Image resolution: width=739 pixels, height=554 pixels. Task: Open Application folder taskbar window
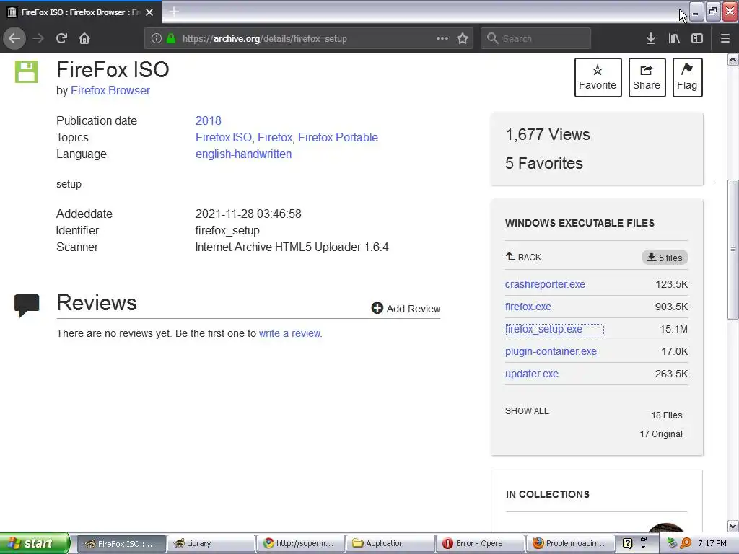390,543
